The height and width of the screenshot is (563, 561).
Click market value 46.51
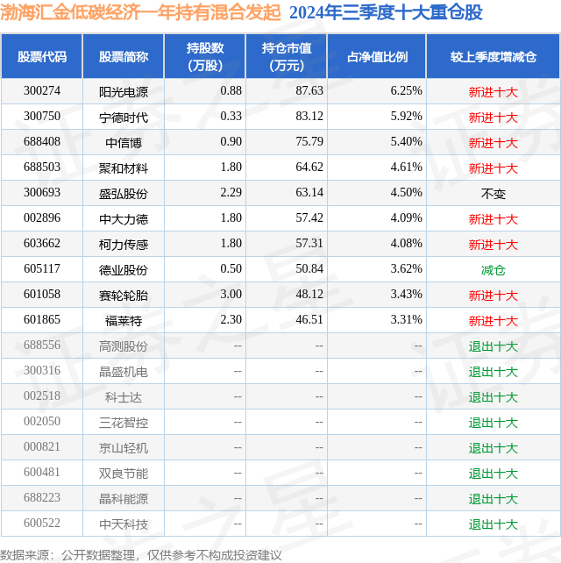click(x=309, y=320)
